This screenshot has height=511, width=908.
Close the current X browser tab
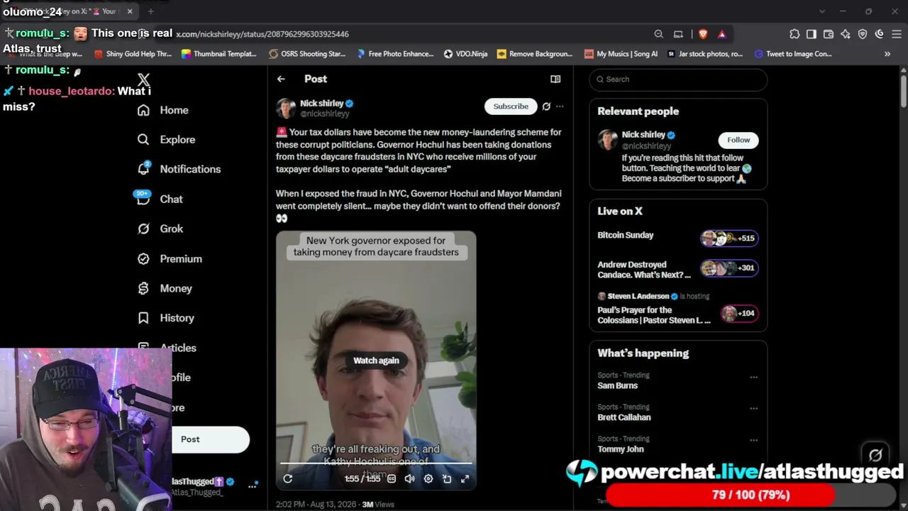tap(130, 11)
